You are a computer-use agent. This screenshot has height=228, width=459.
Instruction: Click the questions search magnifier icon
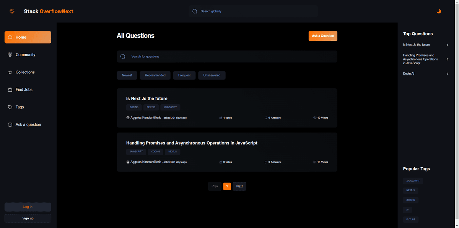tap(123, 57)
